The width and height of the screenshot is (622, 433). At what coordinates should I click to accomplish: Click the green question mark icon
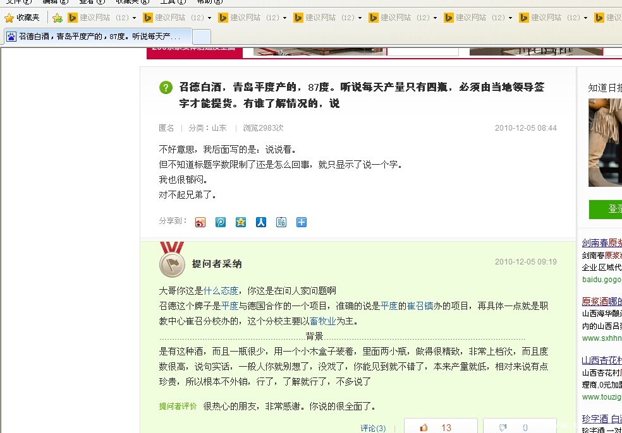coord(166,87)
